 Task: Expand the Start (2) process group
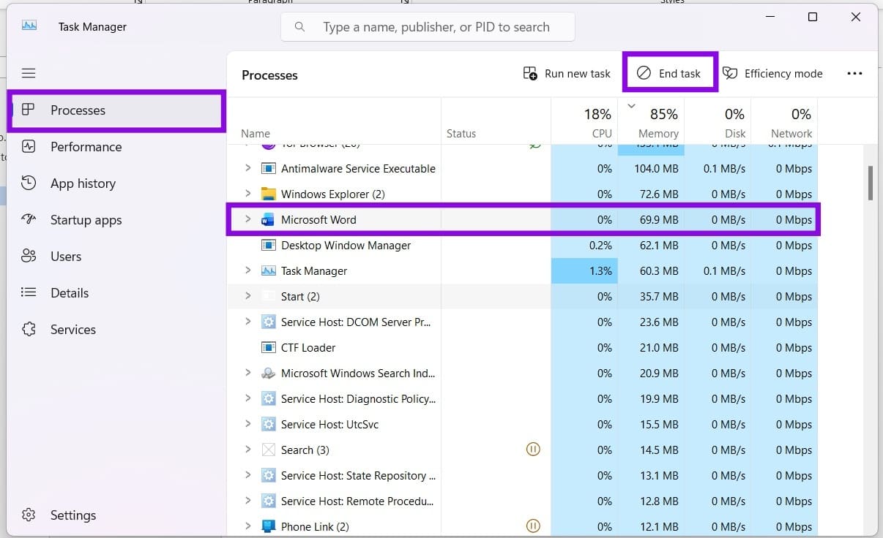[247, 296]
